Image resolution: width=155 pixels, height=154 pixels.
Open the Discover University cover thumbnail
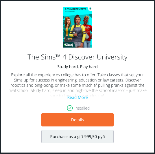pyautogui.click(x=77, y=27)
